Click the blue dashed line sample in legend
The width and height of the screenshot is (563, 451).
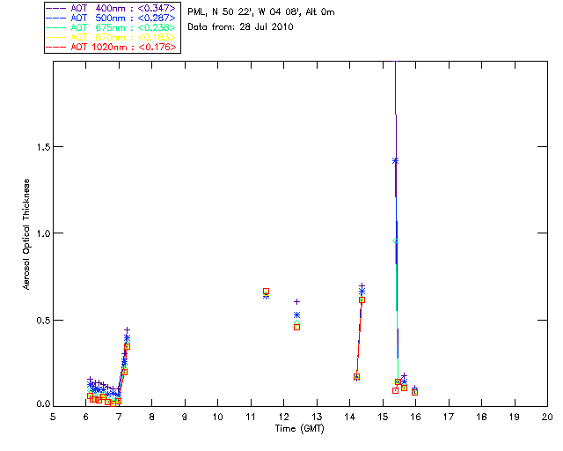[x=56, y=18]
